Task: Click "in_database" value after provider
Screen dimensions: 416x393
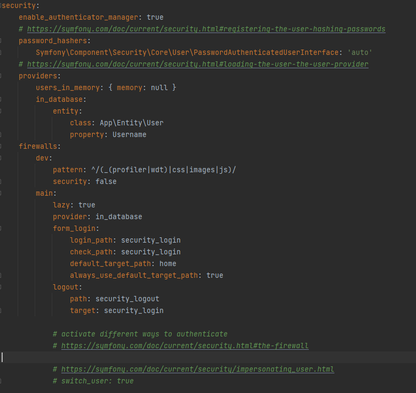Action: [119, 216]
